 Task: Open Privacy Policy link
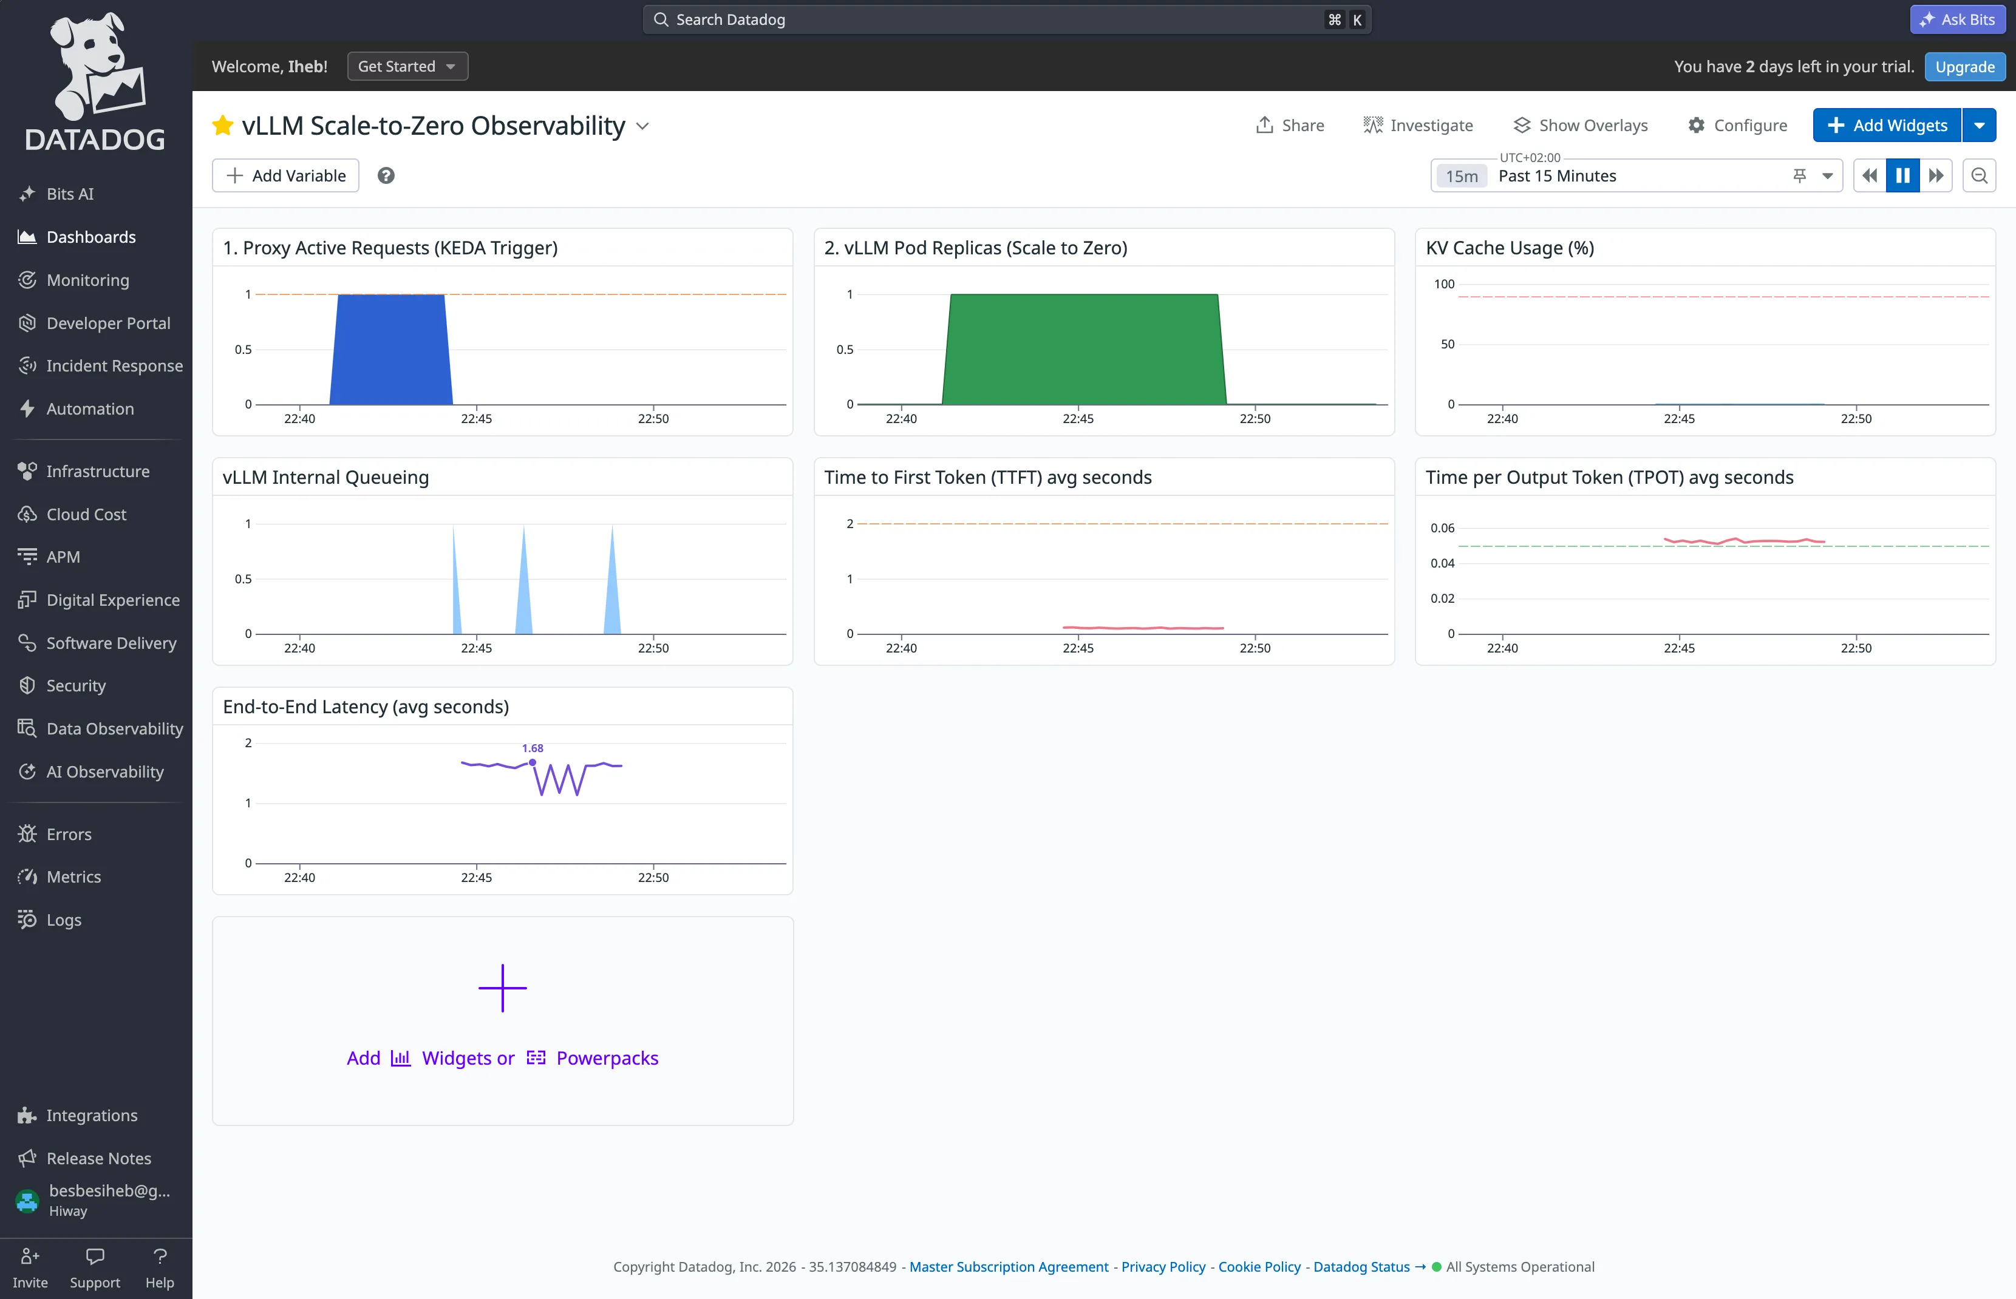pyautogui.click(x=1163, y=1266)
